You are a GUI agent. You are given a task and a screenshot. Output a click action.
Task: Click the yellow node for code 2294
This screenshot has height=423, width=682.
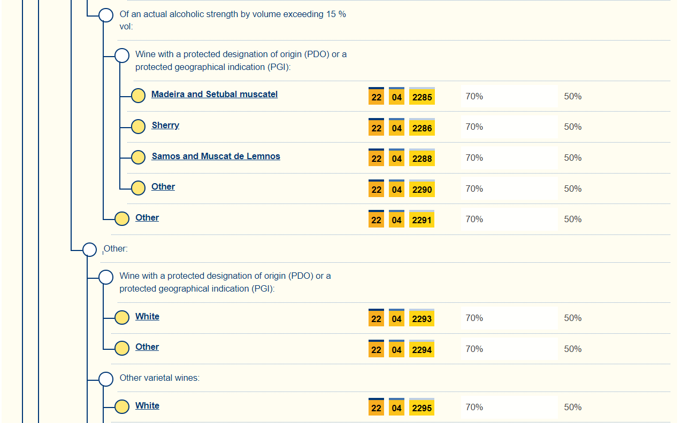[x=122, y=348]
